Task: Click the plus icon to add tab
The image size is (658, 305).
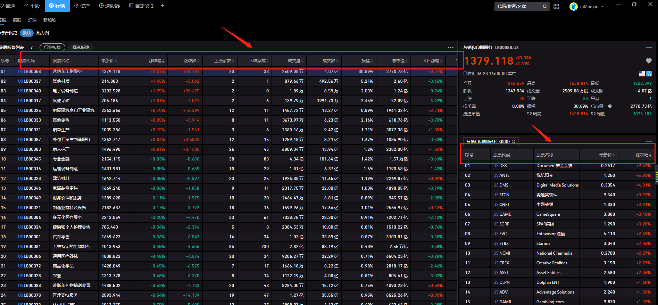Action: click(x=163, y=6)
